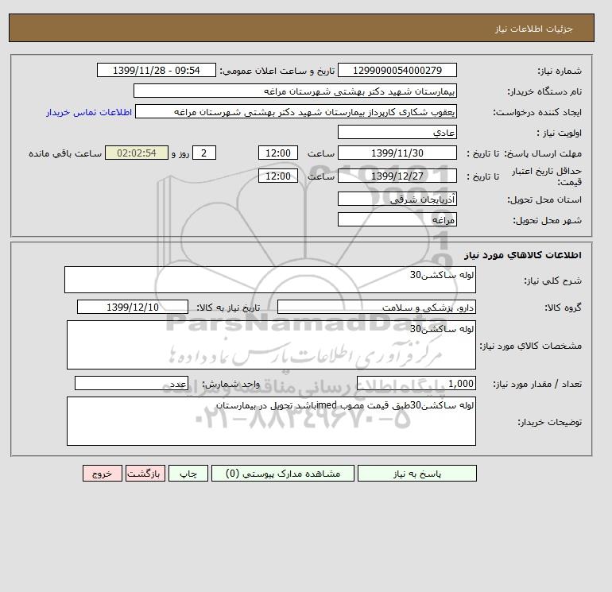
Task: Click the buyer organization name field
Action: point(295,91)
